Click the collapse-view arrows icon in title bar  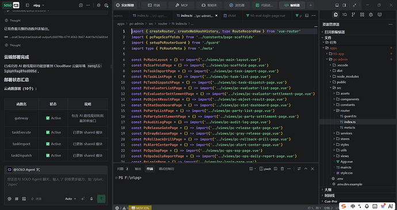click(355, 5)
